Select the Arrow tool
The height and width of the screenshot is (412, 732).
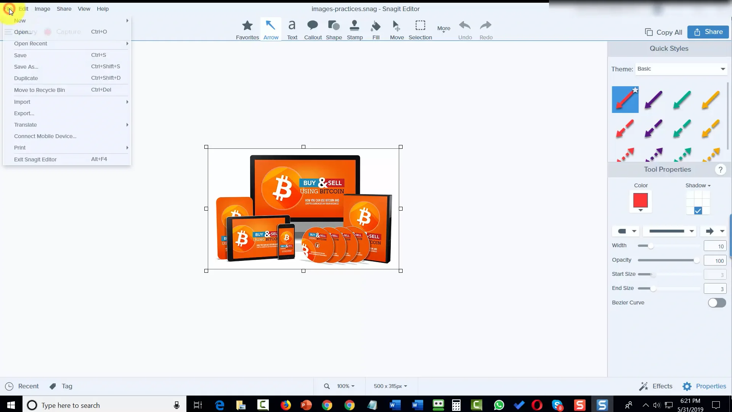pyautogui.click(x=271, y=30)
